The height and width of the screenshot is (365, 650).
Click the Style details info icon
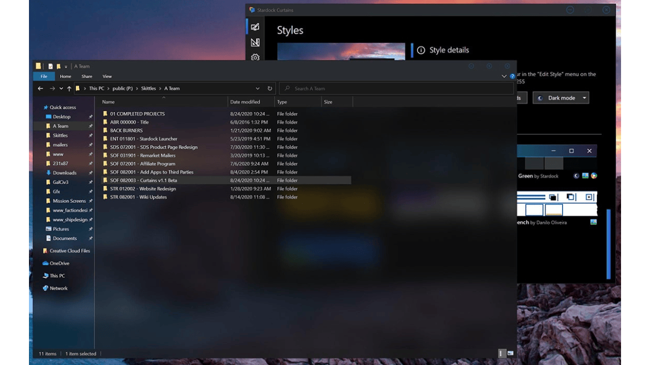click(x=421, y=50)
